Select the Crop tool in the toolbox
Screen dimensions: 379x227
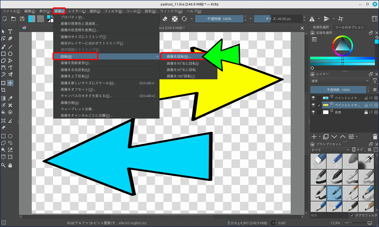point(3,90)
